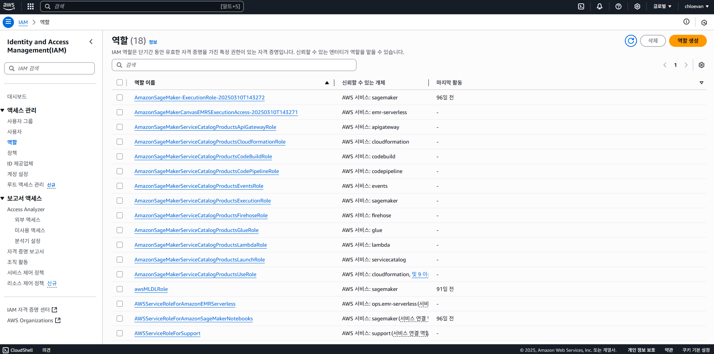Open CloudShell from the bottom status bar

click(x=18, y=350)
